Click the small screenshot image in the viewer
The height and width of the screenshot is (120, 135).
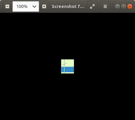pyautogui.click(x=67, y=66)
